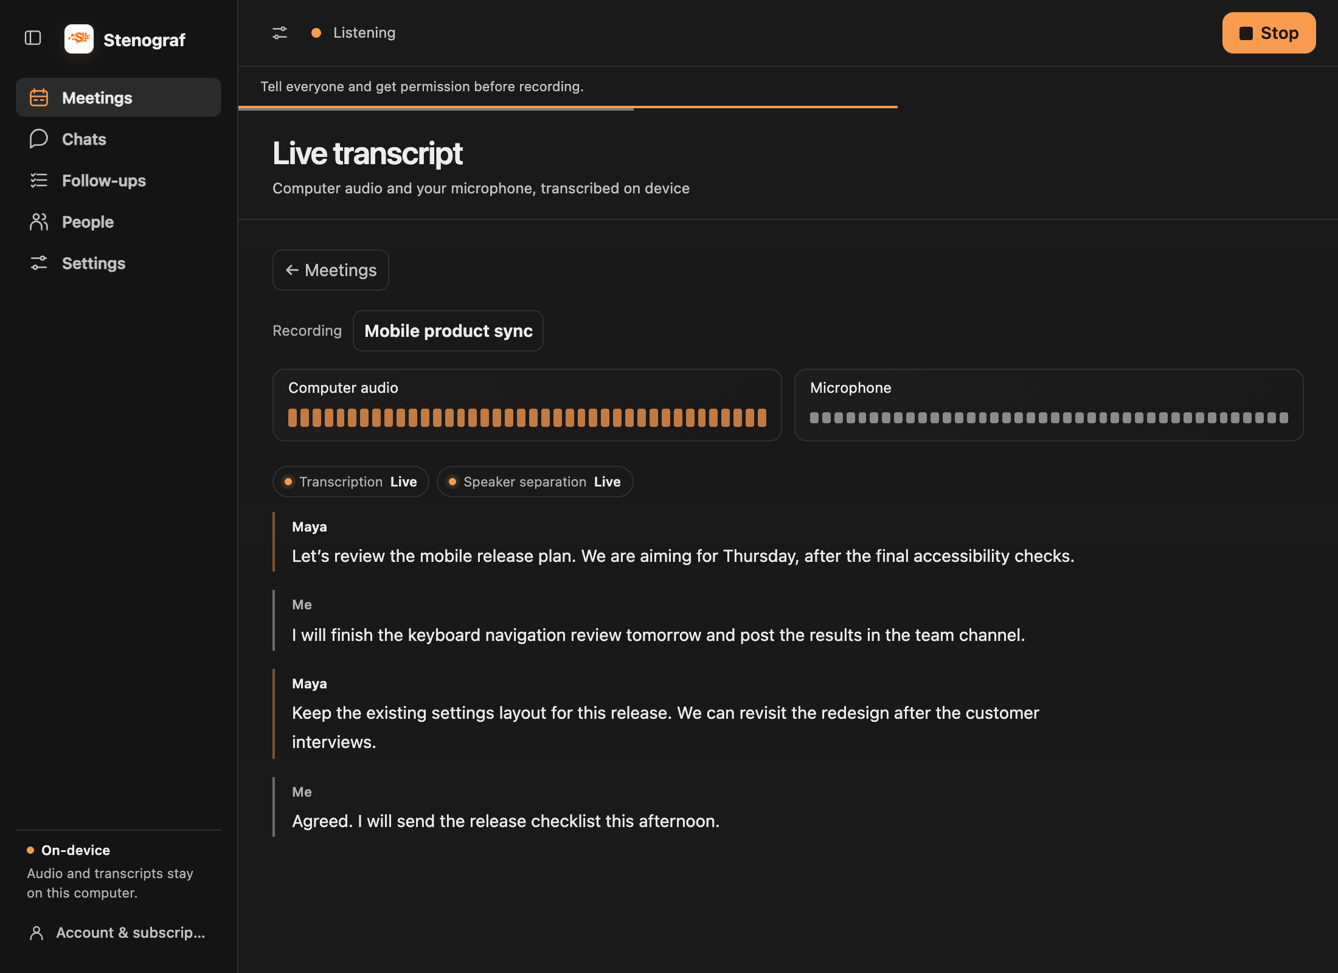Open recording options sliders icon
Image resolution: width=1338 pixels, height=973 pixels.
(x=280, y=33)
